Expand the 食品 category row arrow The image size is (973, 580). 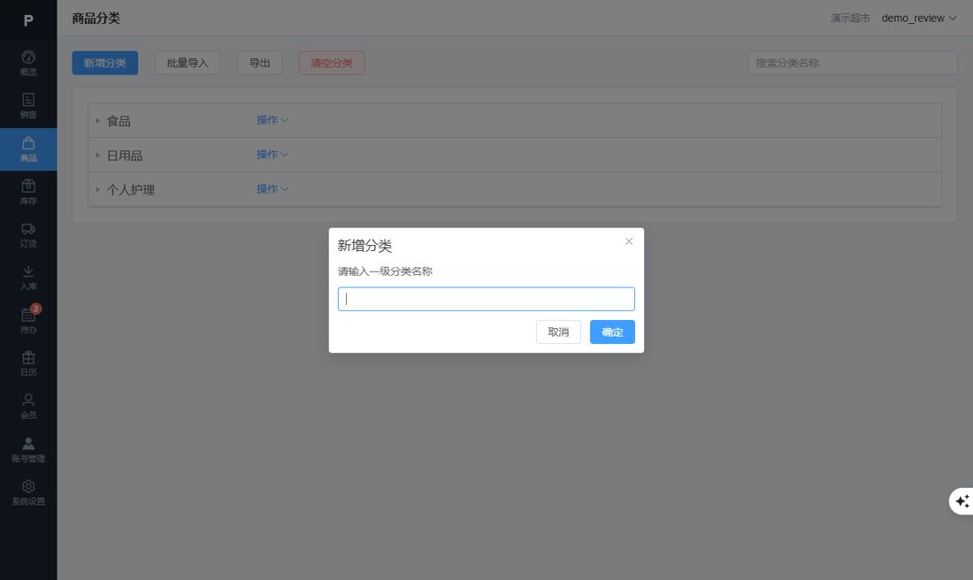[x=97, y=121]
